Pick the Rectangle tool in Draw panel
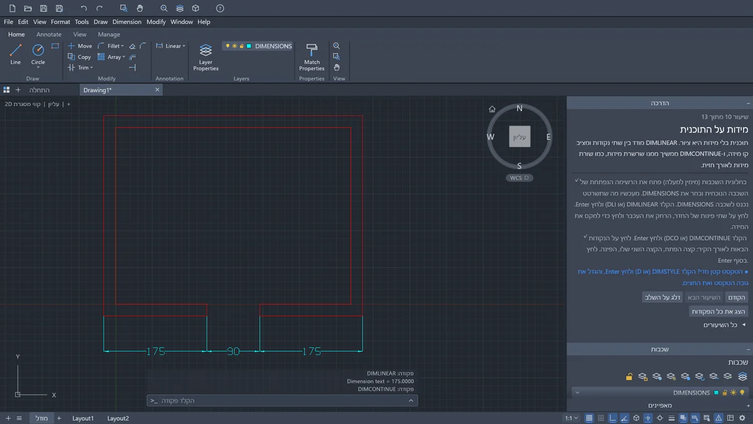The height and width of the screenshot is (424, 753). pos(55,46)
